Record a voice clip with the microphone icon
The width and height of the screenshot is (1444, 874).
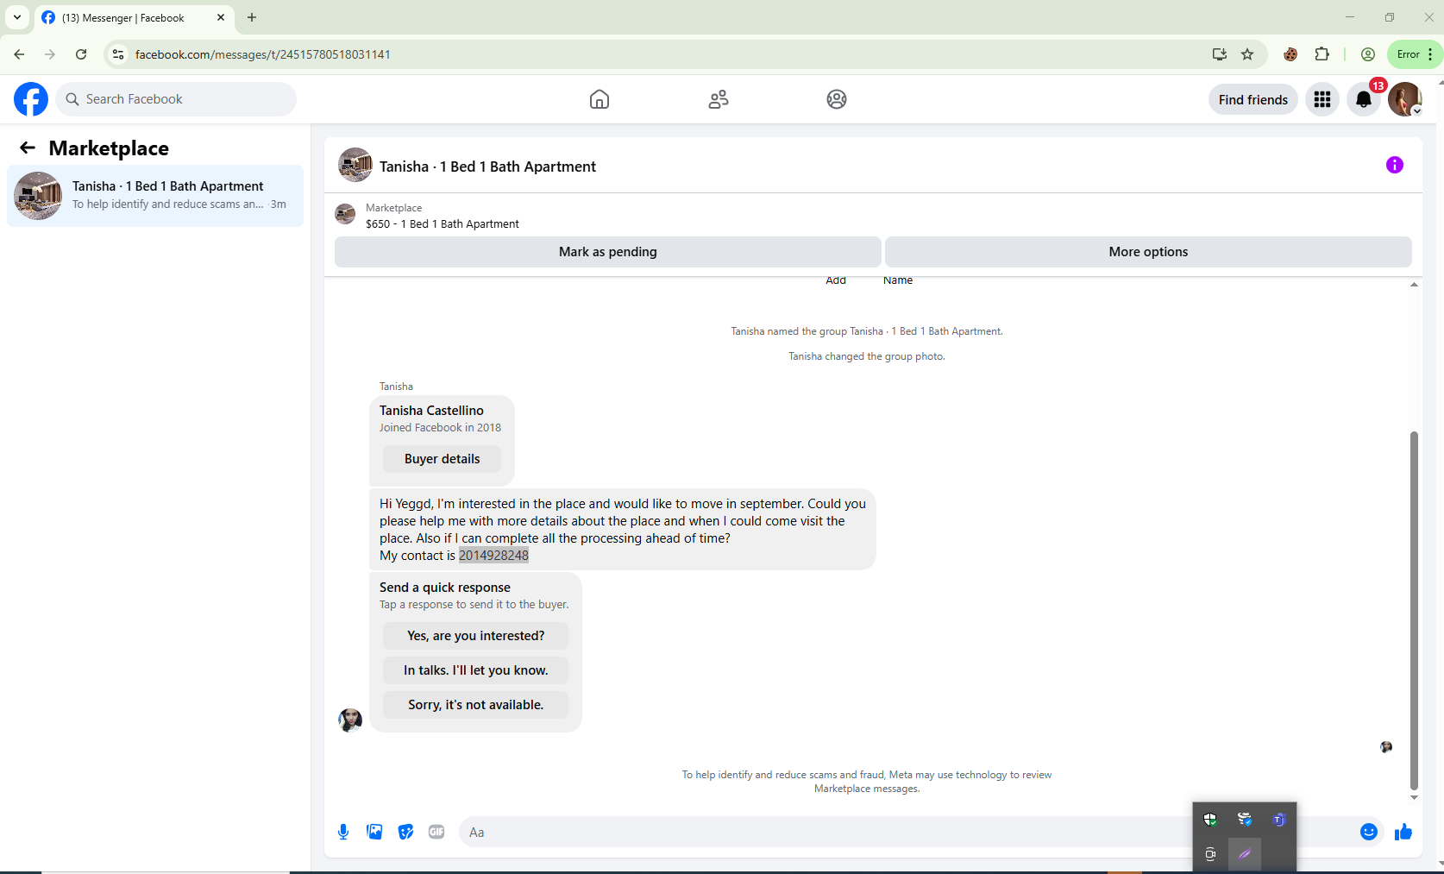(x=343, y=832)
